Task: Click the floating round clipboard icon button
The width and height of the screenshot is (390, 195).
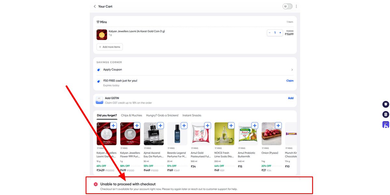Action: pyautogui.click(x=385, y=114)
